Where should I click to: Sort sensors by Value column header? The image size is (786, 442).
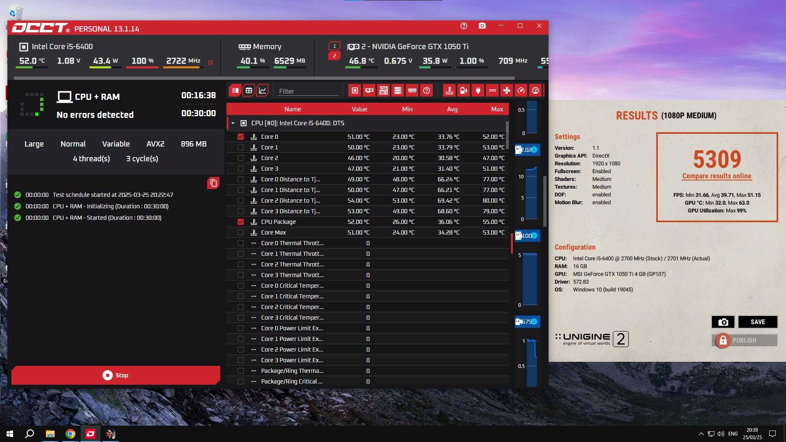point(359,109)
